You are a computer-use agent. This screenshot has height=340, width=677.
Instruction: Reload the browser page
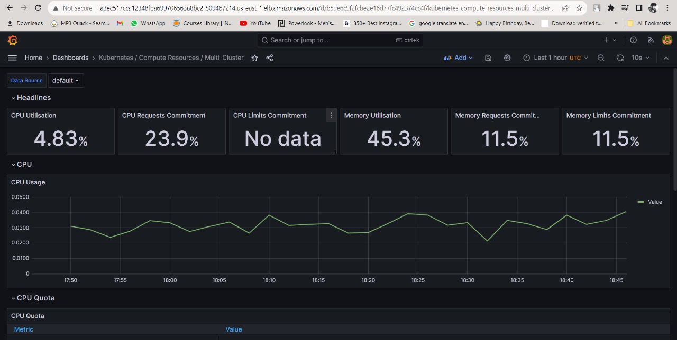click(x=38, y=8)
